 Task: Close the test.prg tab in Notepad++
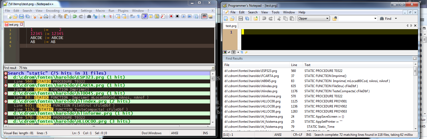pyautogui.click(x=22, y=24)
